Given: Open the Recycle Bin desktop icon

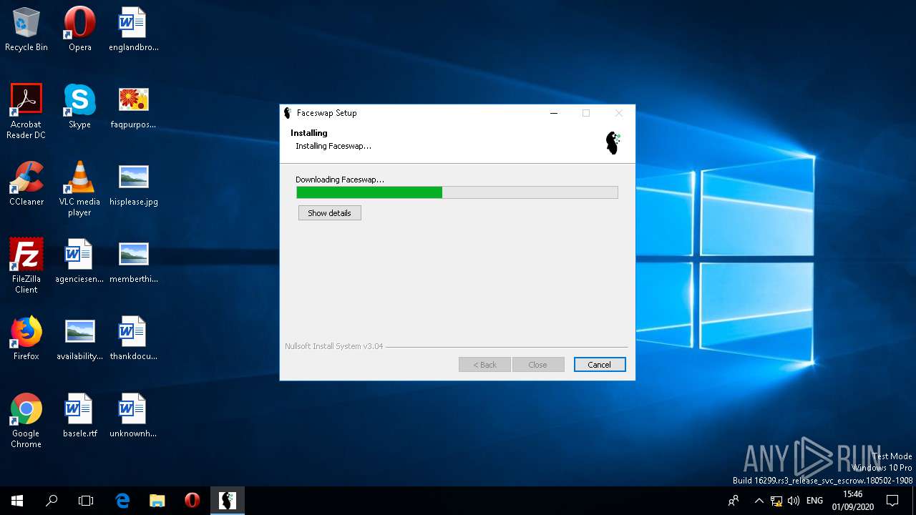Looking at the screenshot, I should click(x=26, y=29).
